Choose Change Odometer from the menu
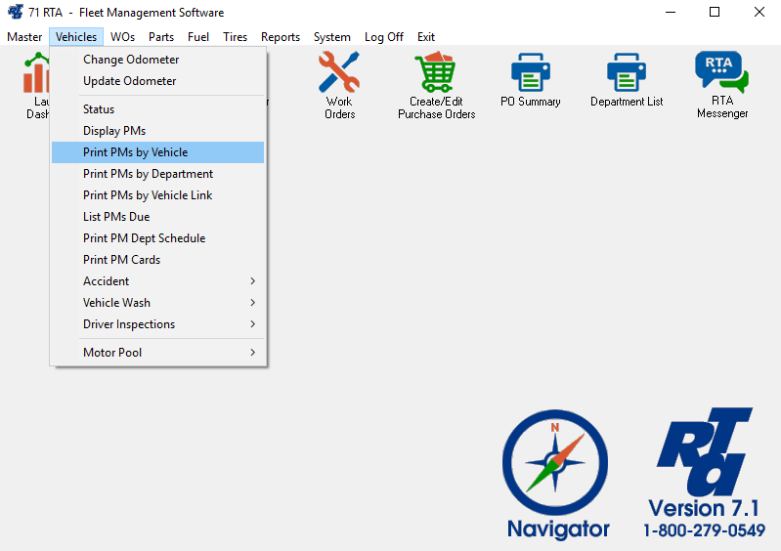The width and height of the screenshot is (781, 551). tap(131, 60)
